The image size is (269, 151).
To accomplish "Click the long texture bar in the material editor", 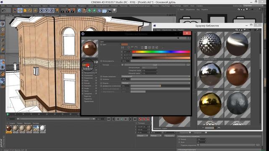I will click(x=155, y=65).
